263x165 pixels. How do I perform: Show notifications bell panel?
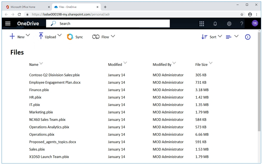215,24
